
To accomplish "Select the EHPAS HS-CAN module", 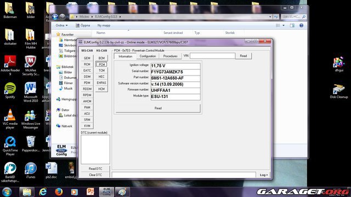I will [101, 83].
